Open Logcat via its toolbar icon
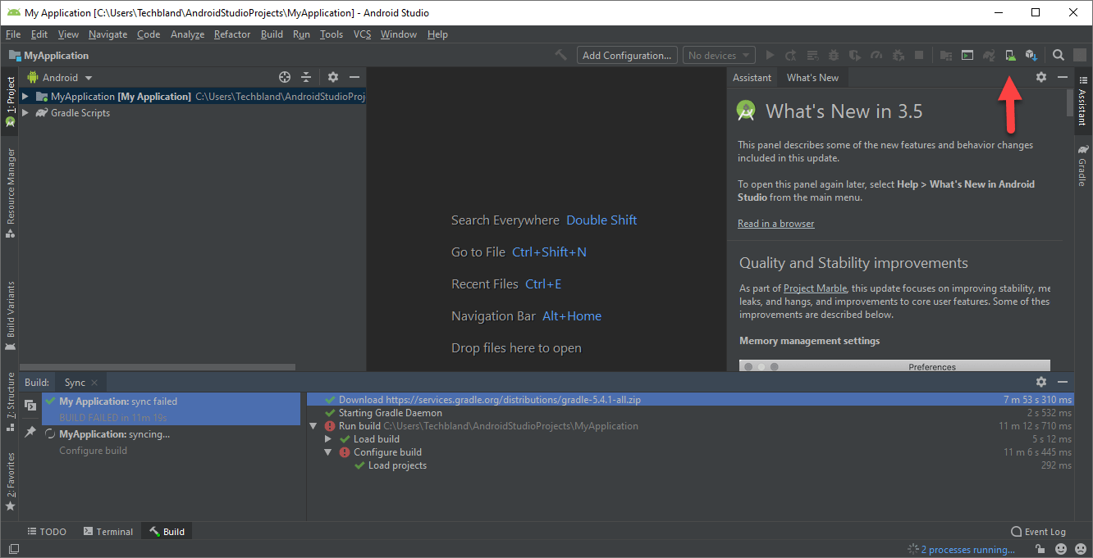 click(x=967, y=55)
